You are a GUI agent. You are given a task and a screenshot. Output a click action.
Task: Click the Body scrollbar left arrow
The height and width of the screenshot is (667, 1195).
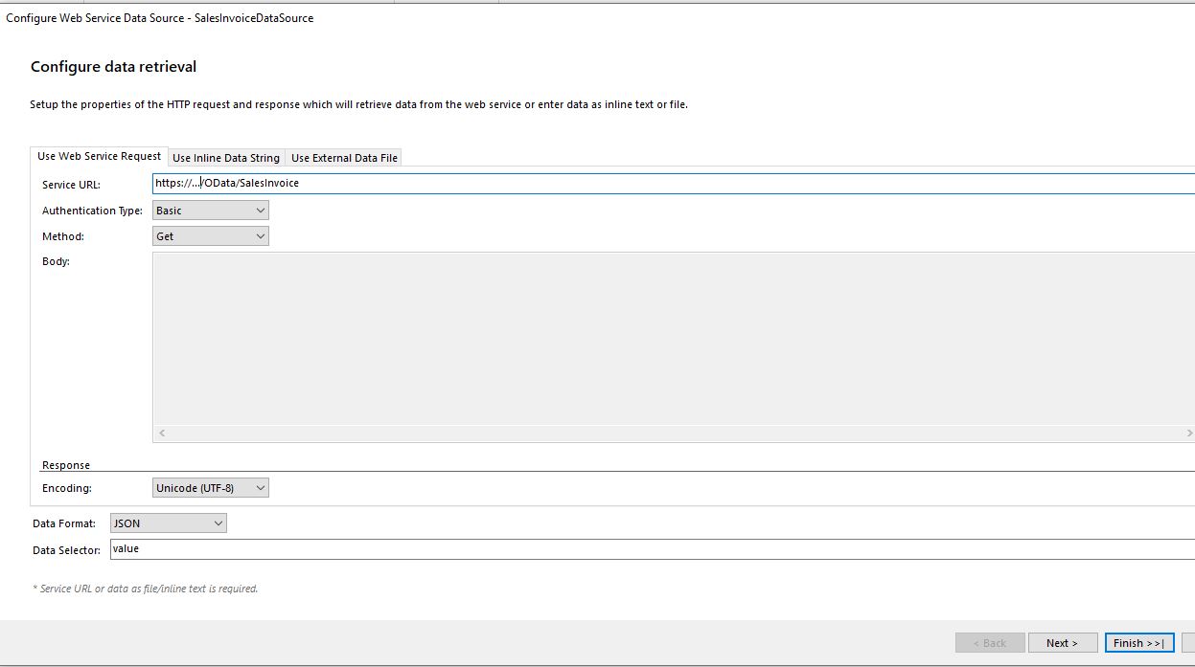click(x=162, y=434)
